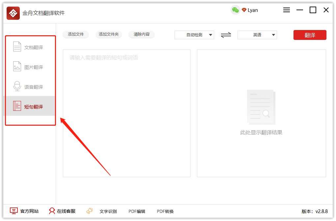
Task: Select the 语音翻译 microphone icon
Action: click(x=17, y=86)
